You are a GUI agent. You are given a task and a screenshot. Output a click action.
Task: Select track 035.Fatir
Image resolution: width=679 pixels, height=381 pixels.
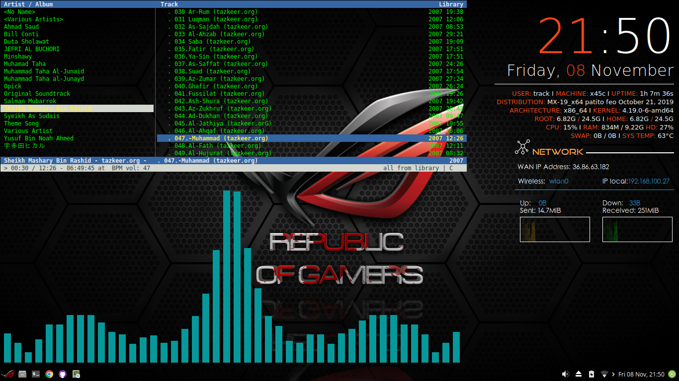(312, 49)
